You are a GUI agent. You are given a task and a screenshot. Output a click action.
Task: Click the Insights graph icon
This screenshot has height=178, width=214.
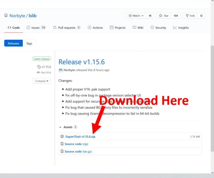[x=175, y=28]
